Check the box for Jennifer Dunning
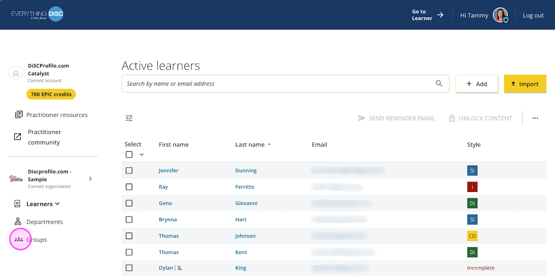The image size is (555, 276). [129, 170]
